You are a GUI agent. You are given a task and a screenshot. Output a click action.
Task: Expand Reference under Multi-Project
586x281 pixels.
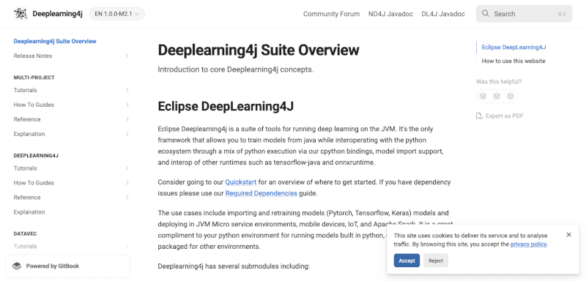127,119
